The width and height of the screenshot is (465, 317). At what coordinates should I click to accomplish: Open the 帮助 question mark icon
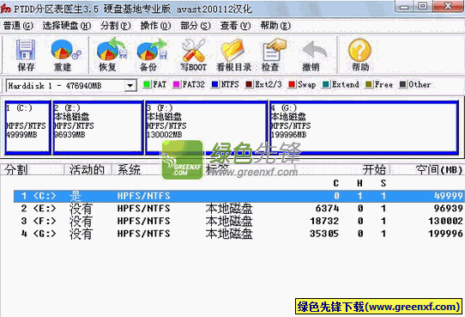click(359, 50)
